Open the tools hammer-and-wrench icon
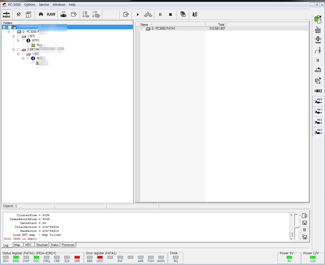325x265 pixels. [x=18, y=14]
